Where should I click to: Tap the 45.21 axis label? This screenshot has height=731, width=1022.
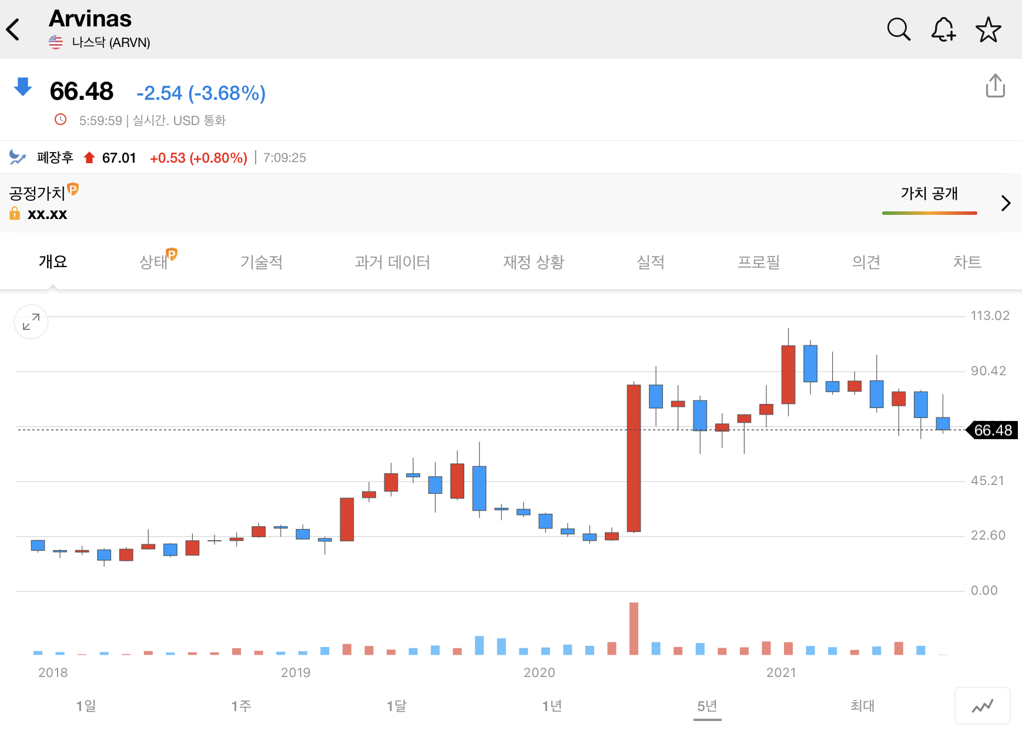coord(987,481)
